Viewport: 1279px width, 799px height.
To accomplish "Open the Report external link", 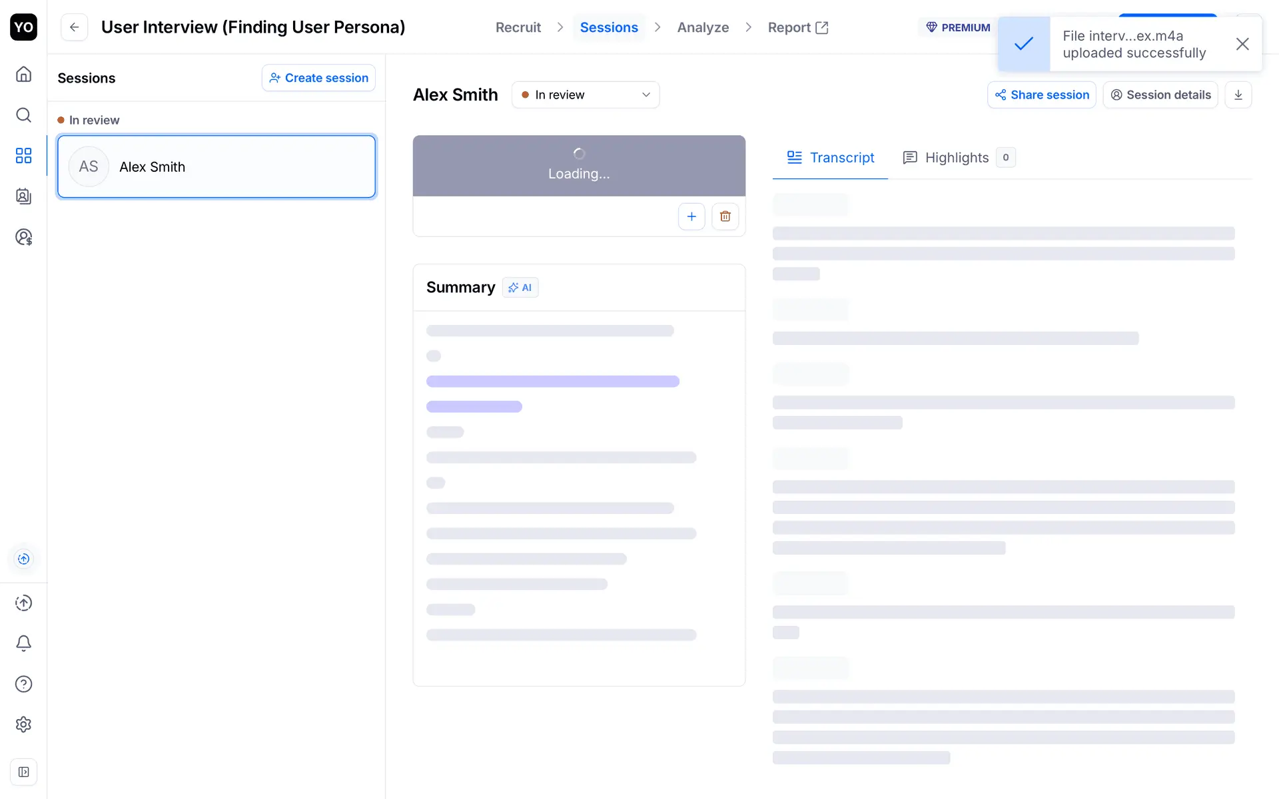I will pos(797,27).
